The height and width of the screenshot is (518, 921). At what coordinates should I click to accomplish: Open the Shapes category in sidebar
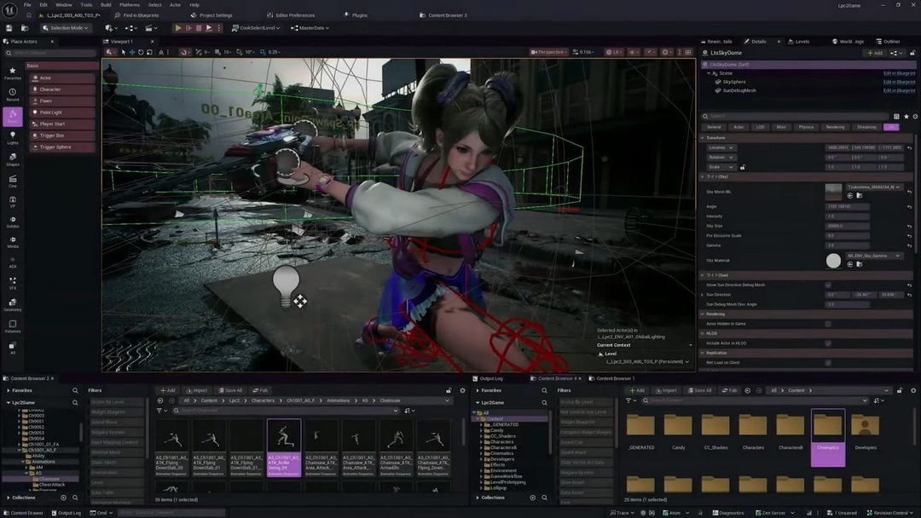(12, 159)
